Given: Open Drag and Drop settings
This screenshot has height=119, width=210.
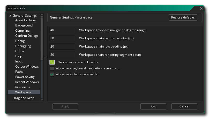Looking at the screenshot, I should point(23,98).
